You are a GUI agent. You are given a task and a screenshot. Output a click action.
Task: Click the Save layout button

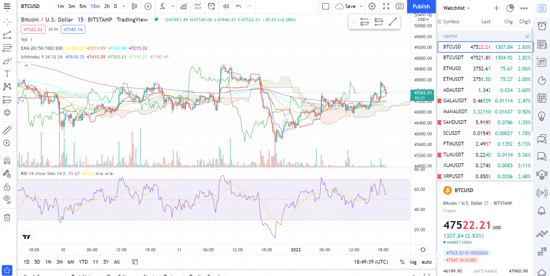pyautogui.click(x=345, y=6)
